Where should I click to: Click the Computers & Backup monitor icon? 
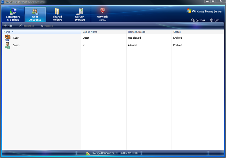coord(13,11)
